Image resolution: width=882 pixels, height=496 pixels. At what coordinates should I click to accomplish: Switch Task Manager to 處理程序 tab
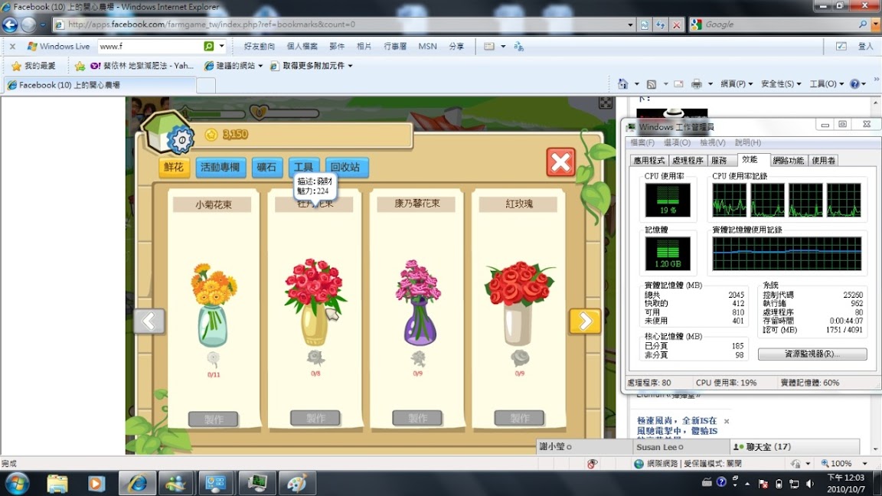pos(688,161)
